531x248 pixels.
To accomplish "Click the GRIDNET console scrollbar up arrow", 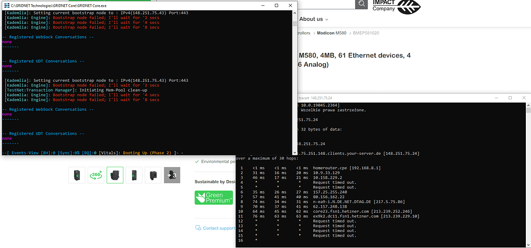I will pos(295,15).
